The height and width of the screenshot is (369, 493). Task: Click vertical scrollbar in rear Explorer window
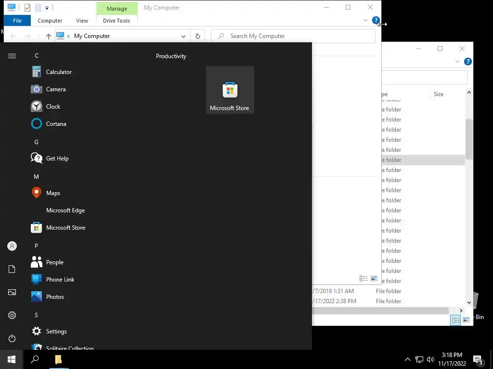pyautogui.click(x=469, y=139)
